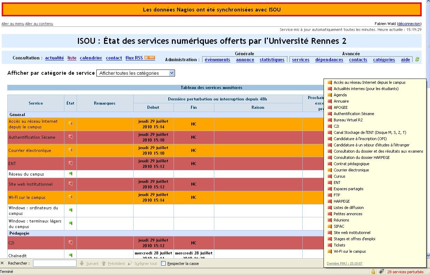The height and width of the screenshot is (275, 430).
Task: Click the Rechercher search input field
Action: [x=55, y=264]
